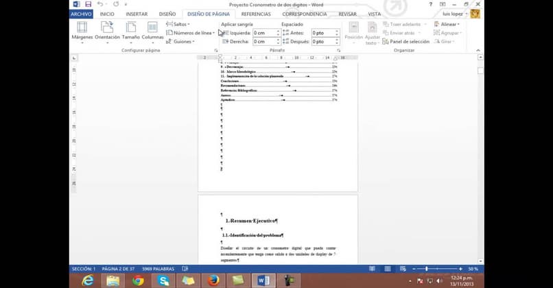The image size is (553, 288).
Task: Open File Explorer from the taskbar
Action: click(113, 280)
